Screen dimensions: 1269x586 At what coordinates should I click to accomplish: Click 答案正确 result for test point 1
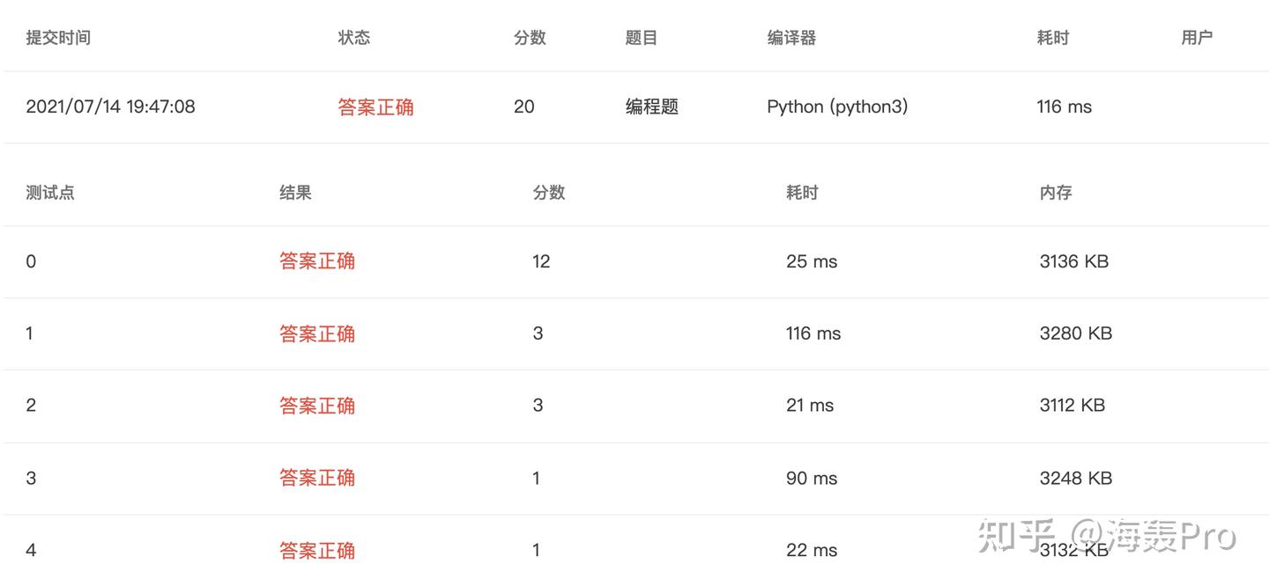pyautogui.click(x=317, y=333)
